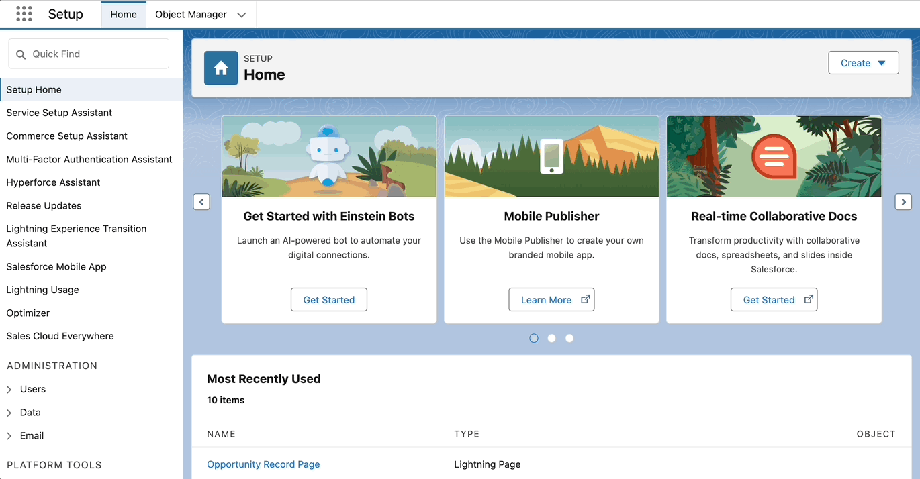This screenshot has width=920, height=479.
Task: Click Get Started for Einstein Bots
Action: click(x=329, y=300)
